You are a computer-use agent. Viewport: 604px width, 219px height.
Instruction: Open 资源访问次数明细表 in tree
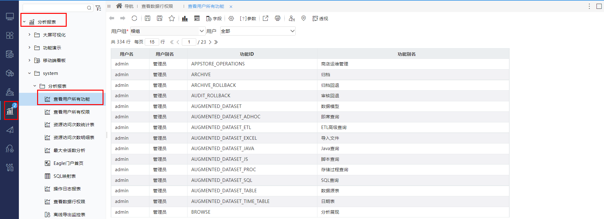(74, 138)
